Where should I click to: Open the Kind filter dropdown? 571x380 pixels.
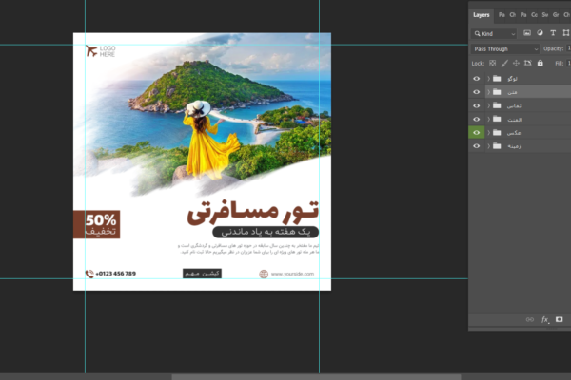click(x=494, y=34)
